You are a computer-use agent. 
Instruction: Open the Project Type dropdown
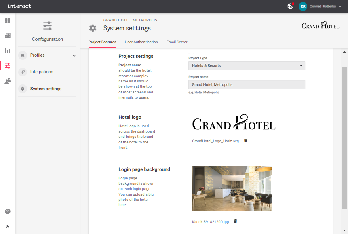coord(246,65)
